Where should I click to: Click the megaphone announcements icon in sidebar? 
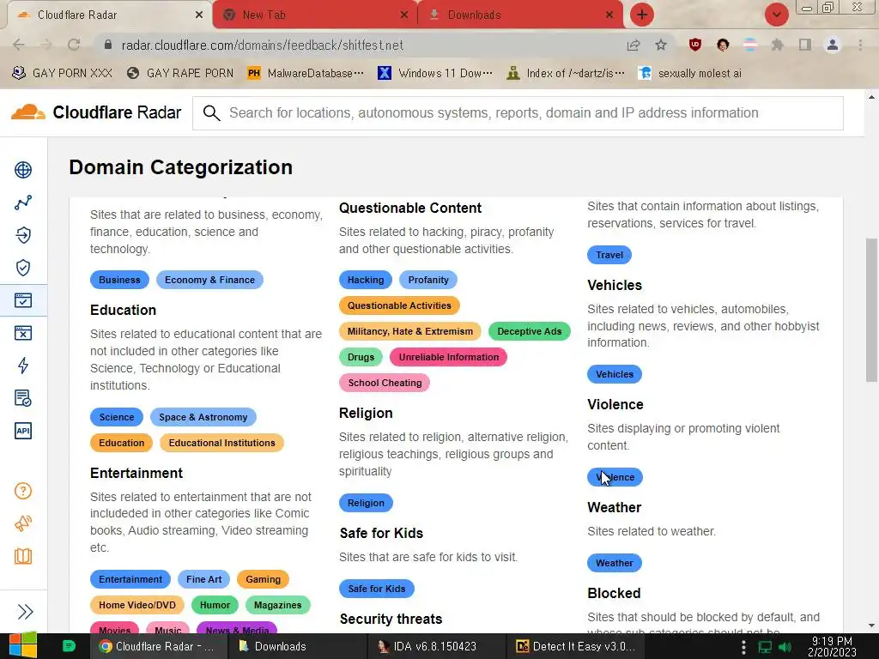pyautogui.click(x=23, y=523)
